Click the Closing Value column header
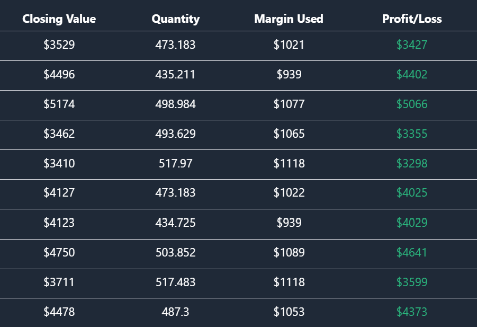 tap(59, 19)
